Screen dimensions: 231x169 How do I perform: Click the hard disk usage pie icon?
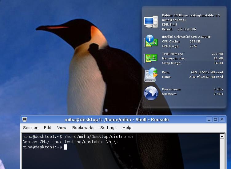[151, 74]
